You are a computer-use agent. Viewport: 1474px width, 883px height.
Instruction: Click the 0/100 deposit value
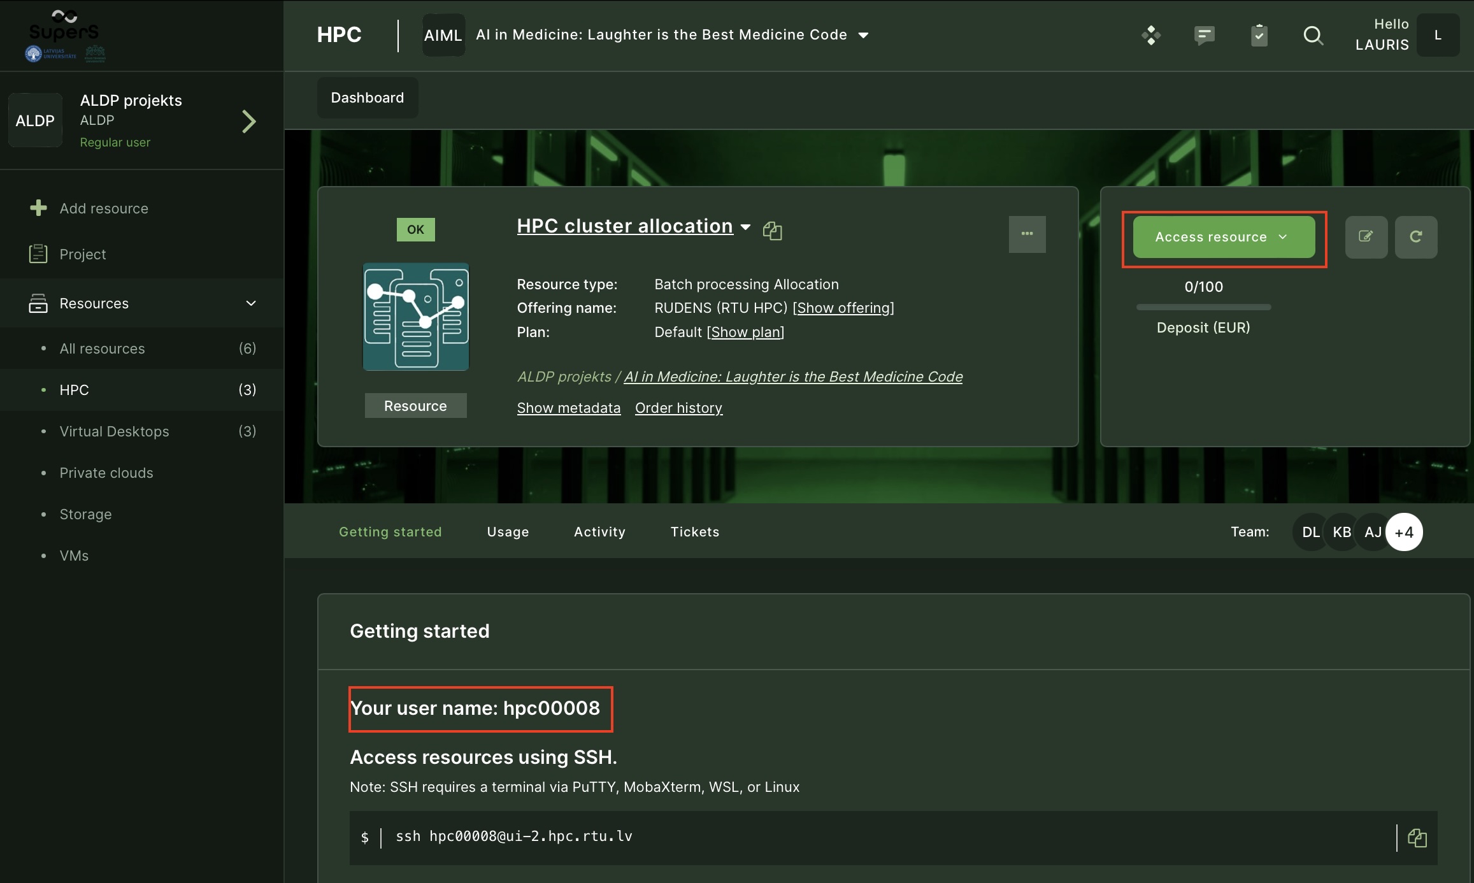(x=1203, y=287)
